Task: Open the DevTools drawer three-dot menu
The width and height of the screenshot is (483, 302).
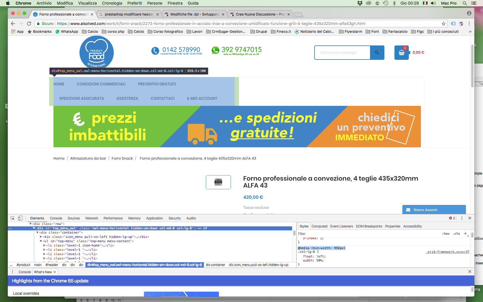Action: 12,272
